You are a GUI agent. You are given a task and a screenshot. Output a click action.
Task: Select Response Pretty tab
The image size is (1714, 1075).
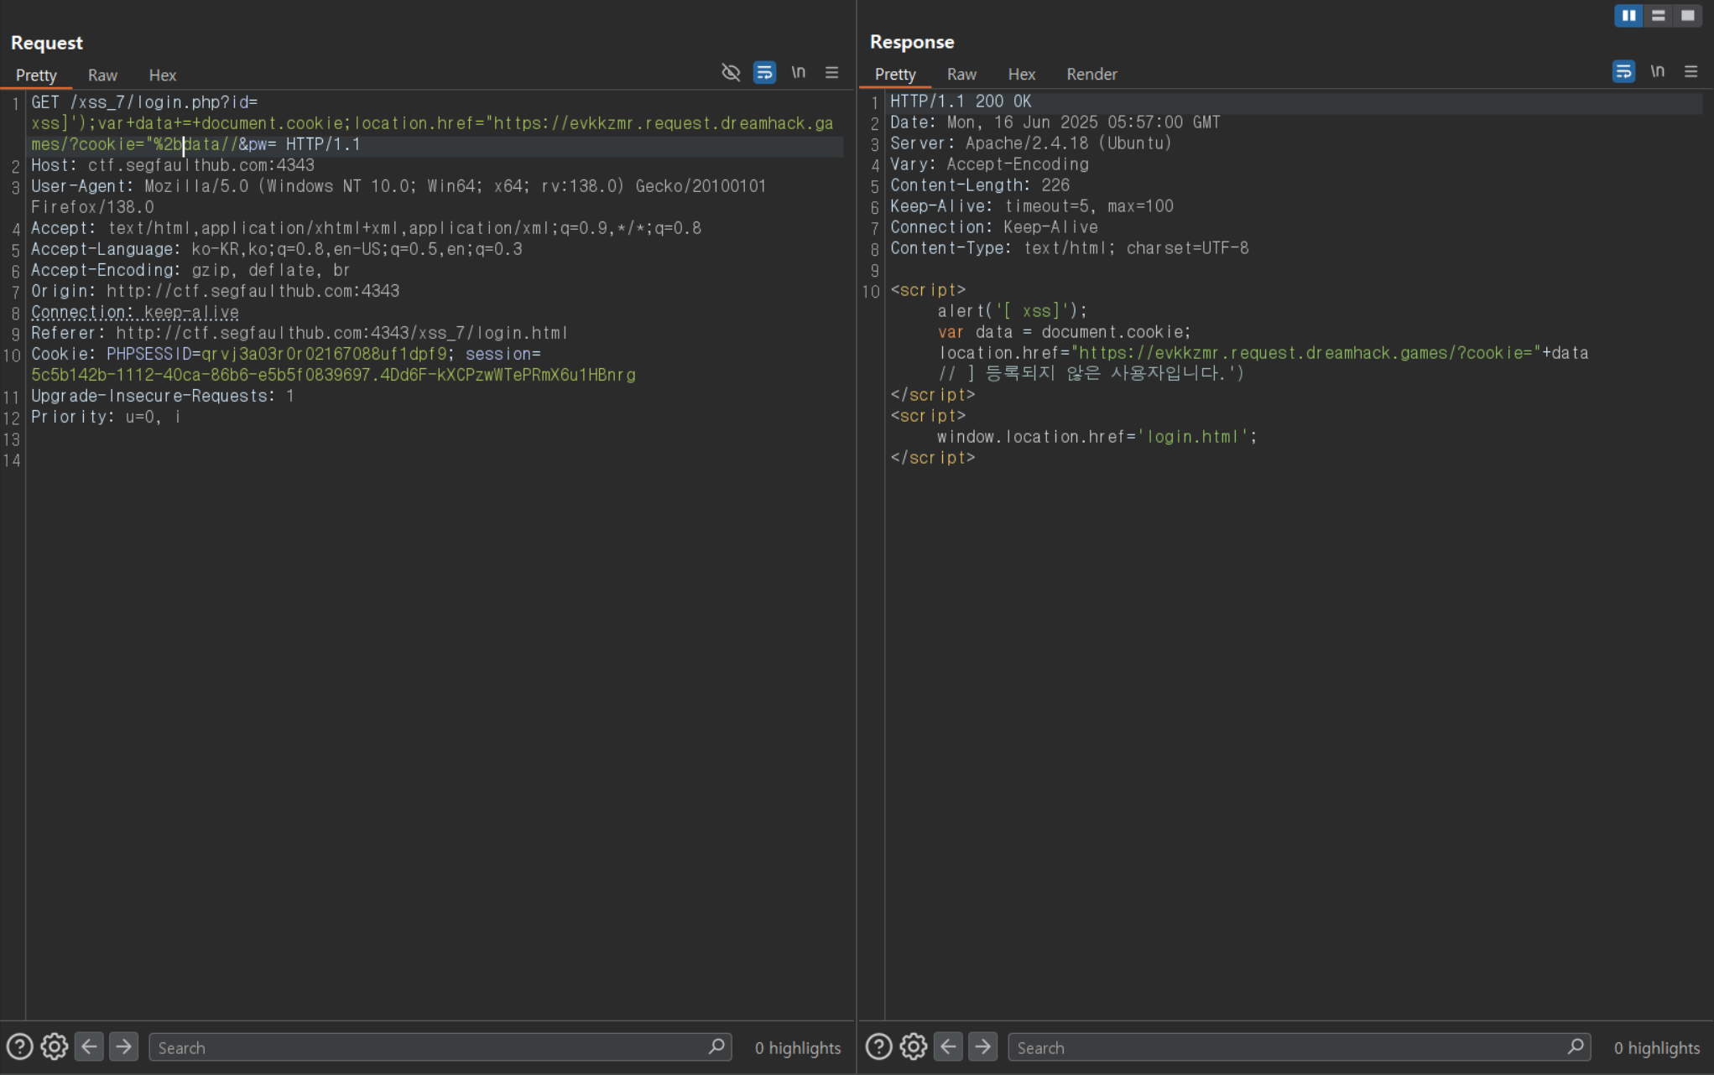tap(895, 74)
